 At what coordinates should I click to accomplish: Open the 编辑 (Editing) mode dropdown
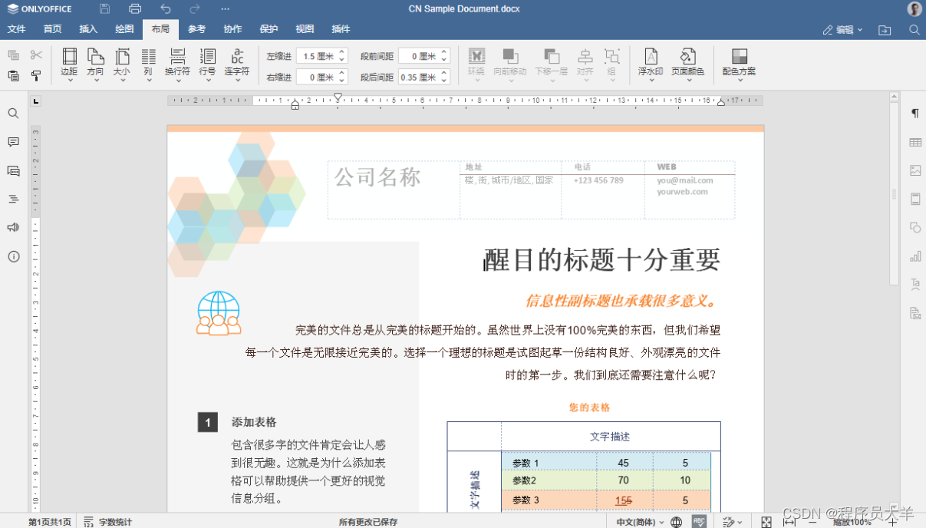(843, 30)
